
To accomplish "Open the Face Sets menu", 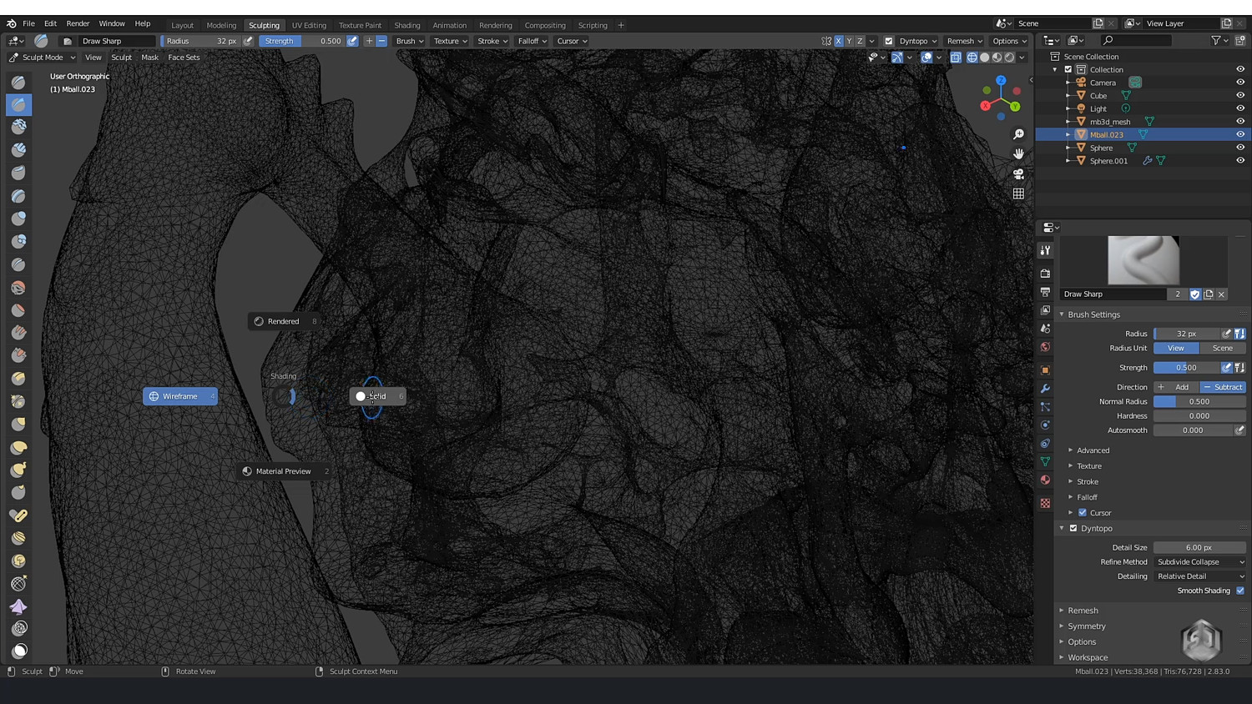I will [x=184, y=58].
